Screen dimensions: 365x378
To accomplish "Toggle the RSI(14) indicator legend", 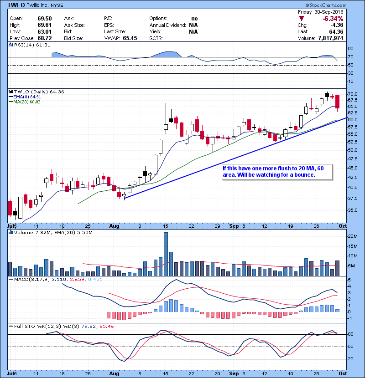I will point(25,44).
